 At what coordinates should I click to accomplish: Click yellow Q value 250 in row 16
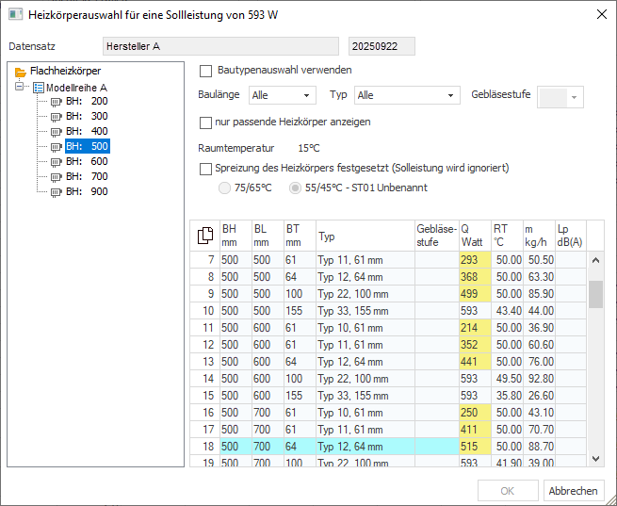[x=475, y=413]
